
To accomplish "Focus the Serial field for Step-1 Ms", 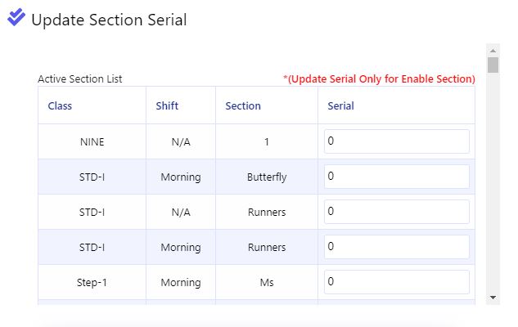I will pyautogui.click(x=396, y=282).
